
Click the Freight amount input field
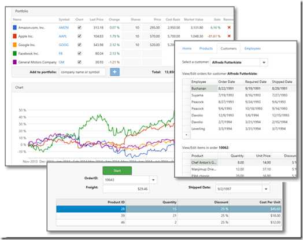point(126,189)
